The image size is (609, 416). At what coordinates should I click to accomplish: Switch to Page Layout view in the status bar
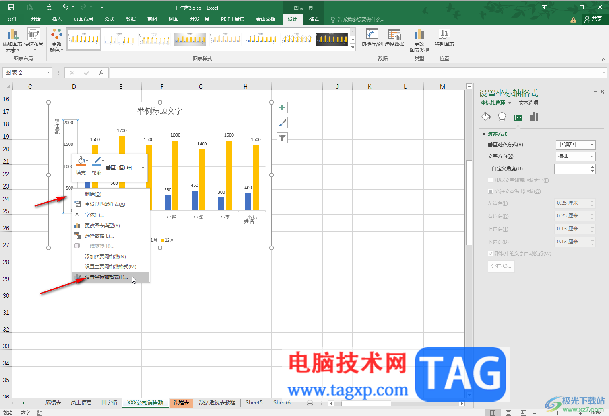pyautogui.click(x=508, y=413)
